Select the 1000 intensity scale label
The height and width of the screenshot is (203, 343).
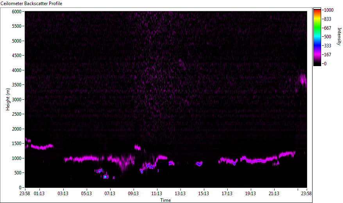(x=329, y=10)
